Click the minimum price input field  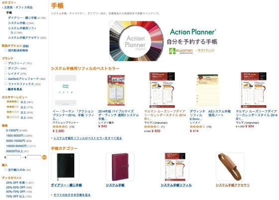(14, 157)
